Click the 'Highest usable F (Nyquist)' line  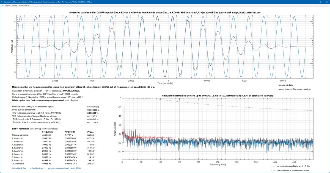pos(48,97)
